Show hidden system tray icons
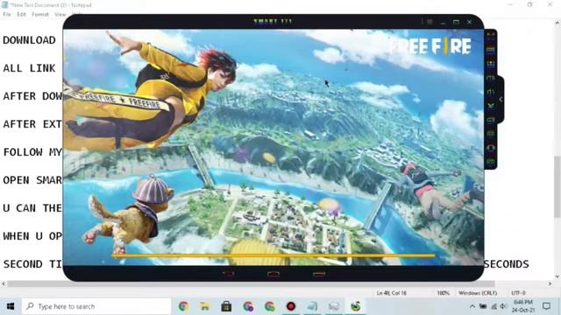Viewport: 561px width, 315px height. tap(472, 306)
